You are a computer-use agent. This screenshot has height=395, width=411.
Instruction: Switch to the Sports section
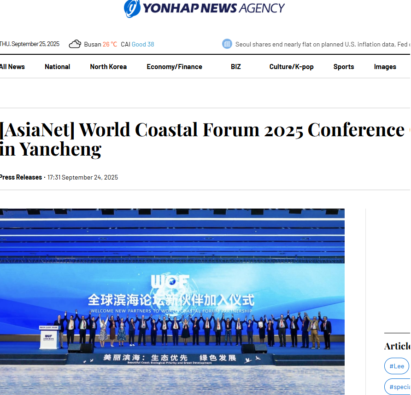pos(344,67)
